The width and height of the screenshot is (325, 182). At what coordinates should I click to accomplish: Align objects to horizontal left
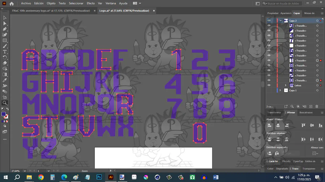pos(269,125)
